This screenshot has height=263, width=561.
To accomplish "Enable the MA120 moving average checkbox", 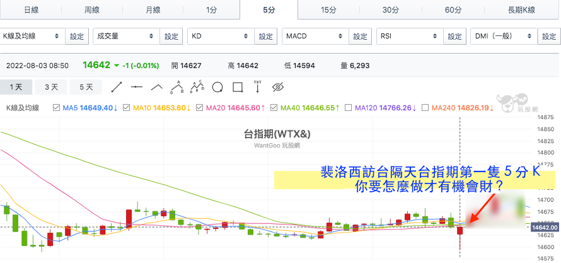I will pyautogui.click(x=348, y=107).
